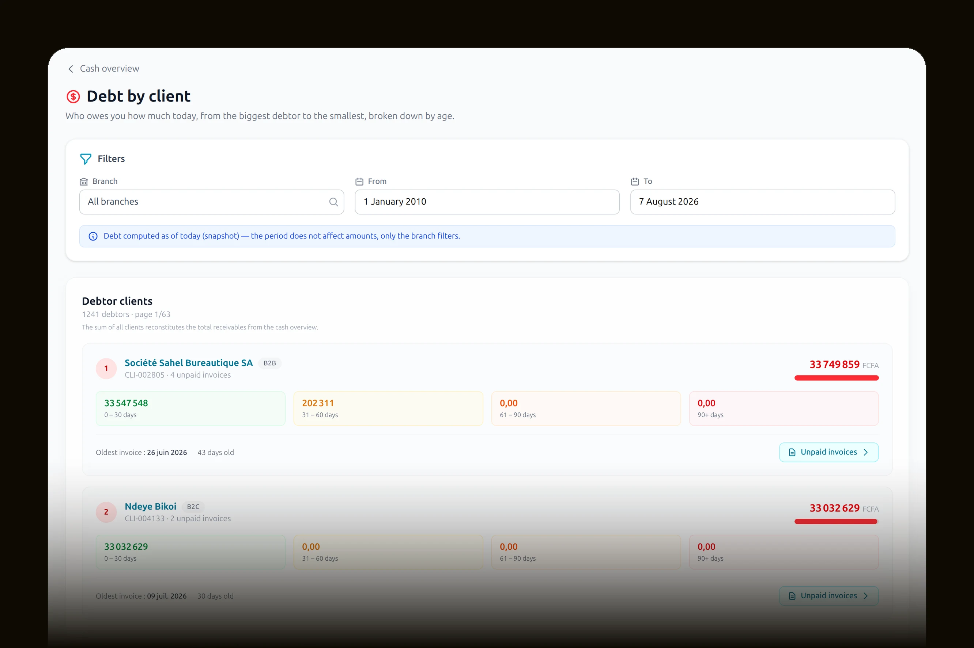
Task: Go back to Cash overview
Action: [x=103, y=69]
